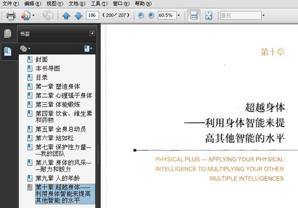Click bookmark icon beside 第四章 饮食
This screenshot has height=208, width=298.
(x=30, y=113)
